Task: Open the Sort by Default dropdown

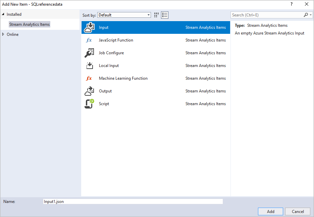Action: (x=124, y=15)
